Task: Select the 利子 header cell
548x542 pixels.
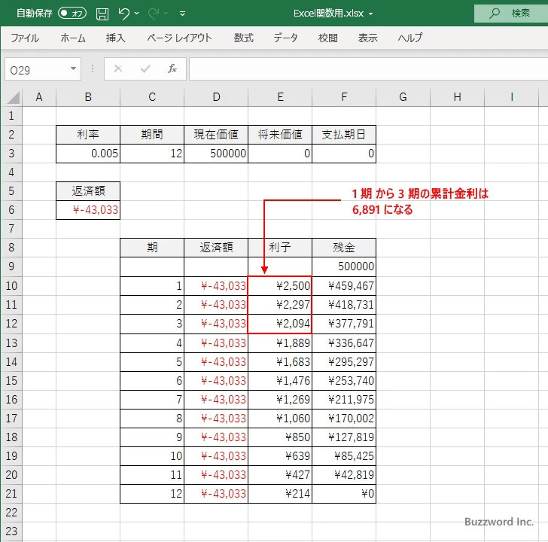Action: coord(280,248)
